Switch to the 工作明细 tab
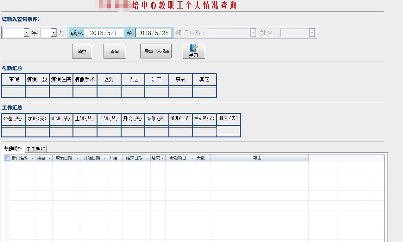Viewport: 403px width, 242px height. click(36, 149)
